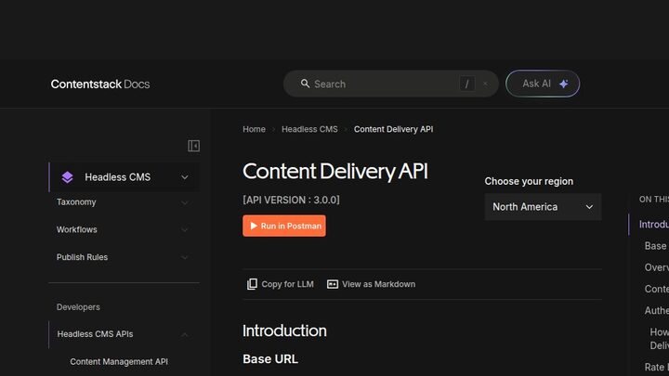Focus the Search input field
Image resolution: width=669 pixels, height=376 pixels.
(391, 84)
